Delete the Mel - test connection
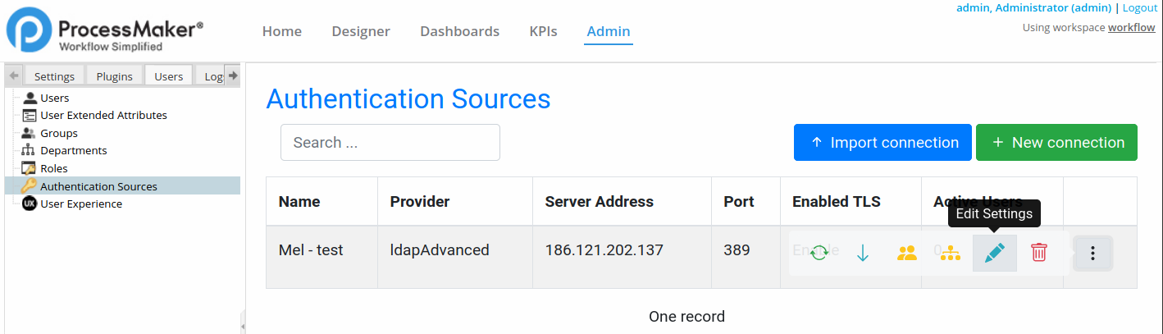Viewport: 1163px width, 334px height. (1038, 253)
